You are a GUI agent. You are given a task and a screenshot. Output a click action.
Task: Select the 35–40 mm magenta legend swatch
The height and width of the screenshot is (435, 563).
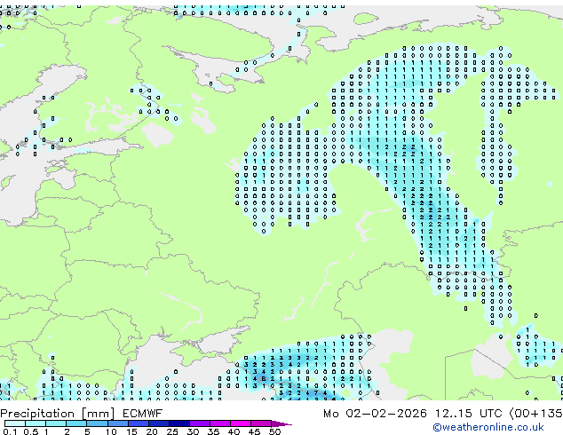pyautogui.click(x=219, y=423)
